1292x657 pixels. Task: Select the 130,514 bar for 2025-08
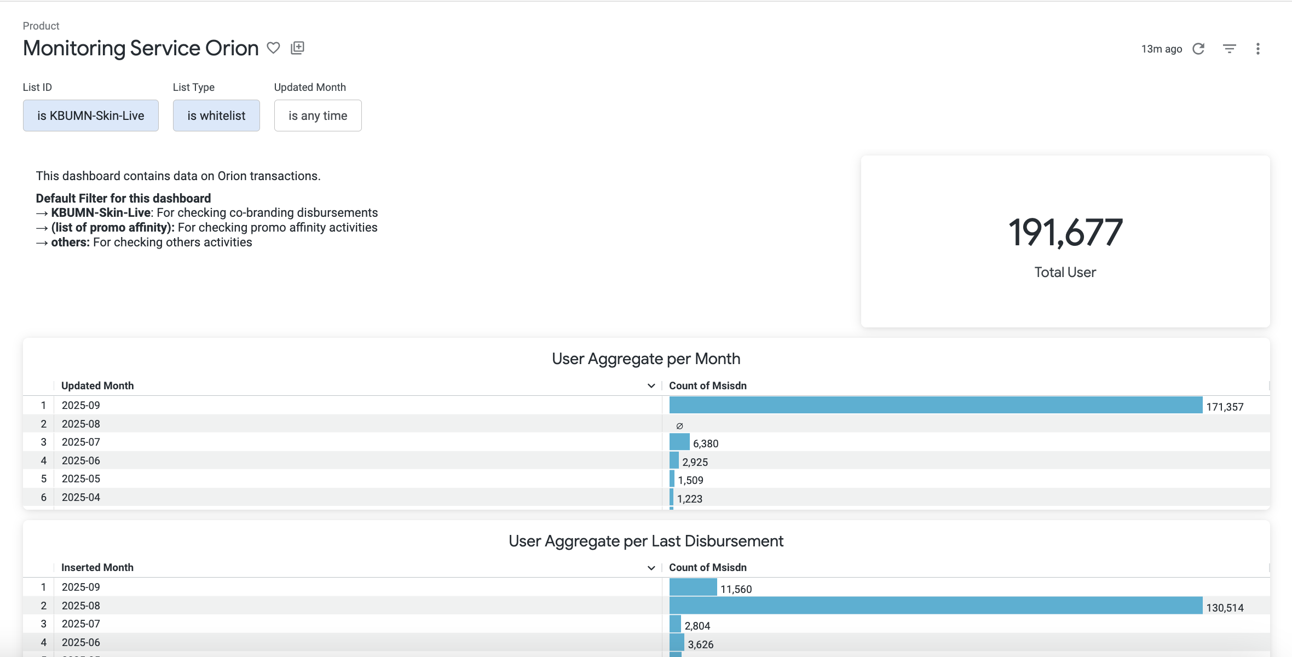click(936, 606)
